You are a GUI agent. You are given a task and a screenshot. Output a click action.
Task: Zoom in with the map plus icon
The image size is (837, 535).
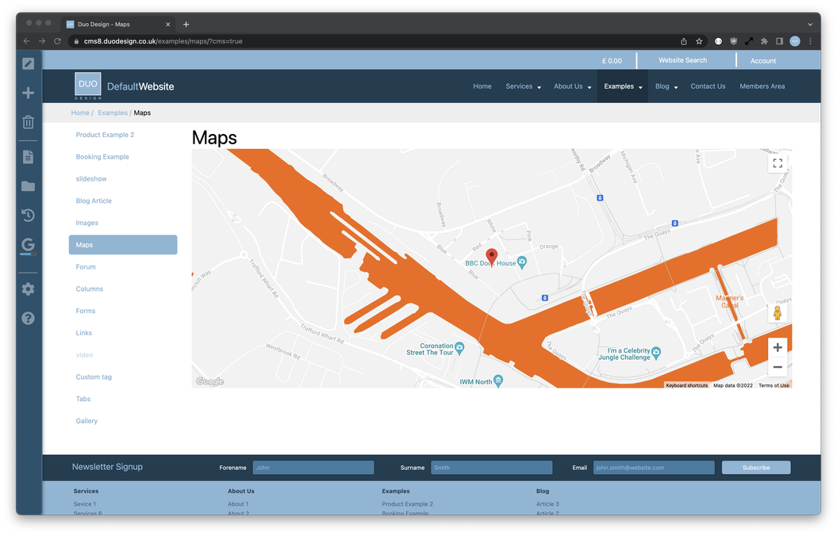777,347
